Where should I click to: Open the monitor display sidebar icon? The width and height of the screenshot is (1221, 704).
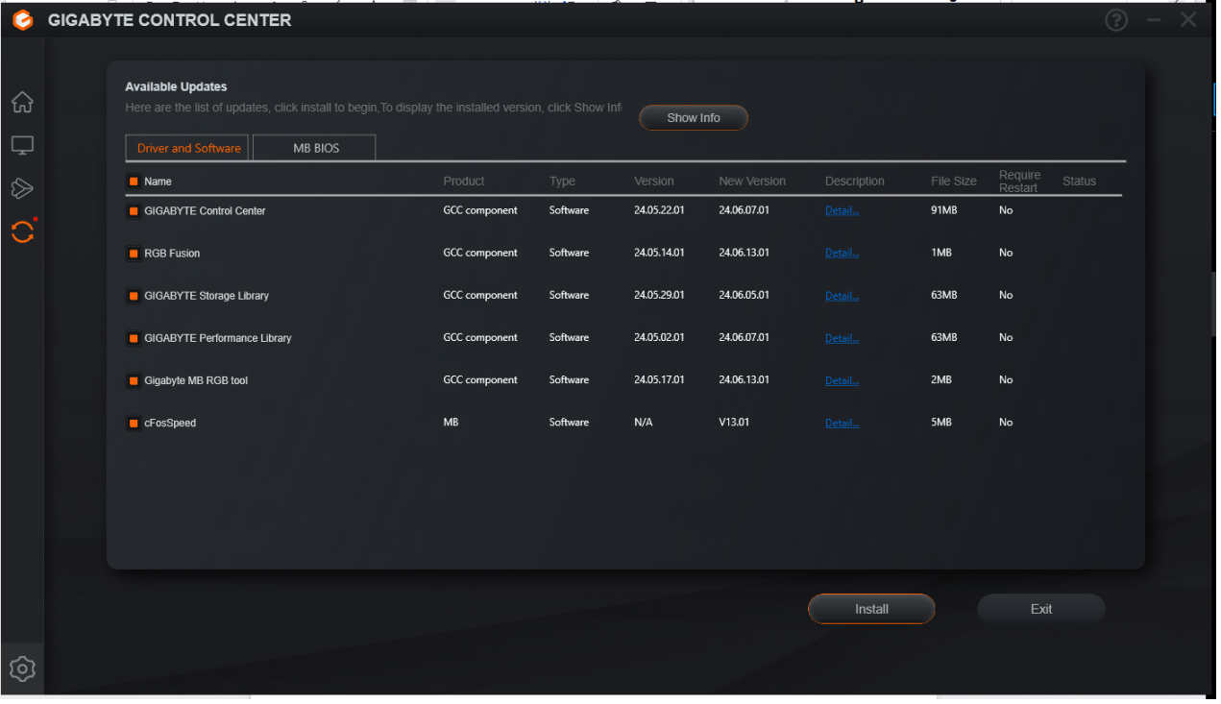(x=22, y=145)
